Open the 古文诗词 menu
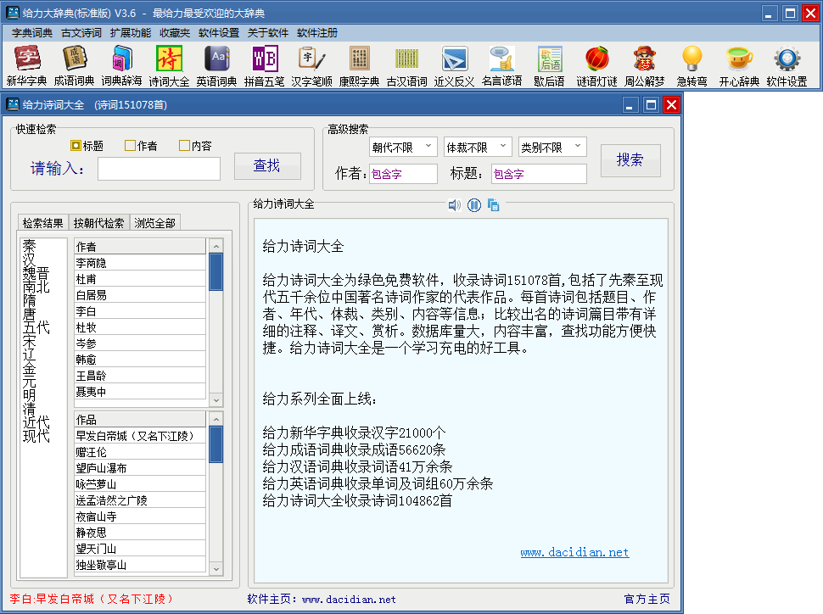Viewport: 823px width, 614px height. [81, 33]
